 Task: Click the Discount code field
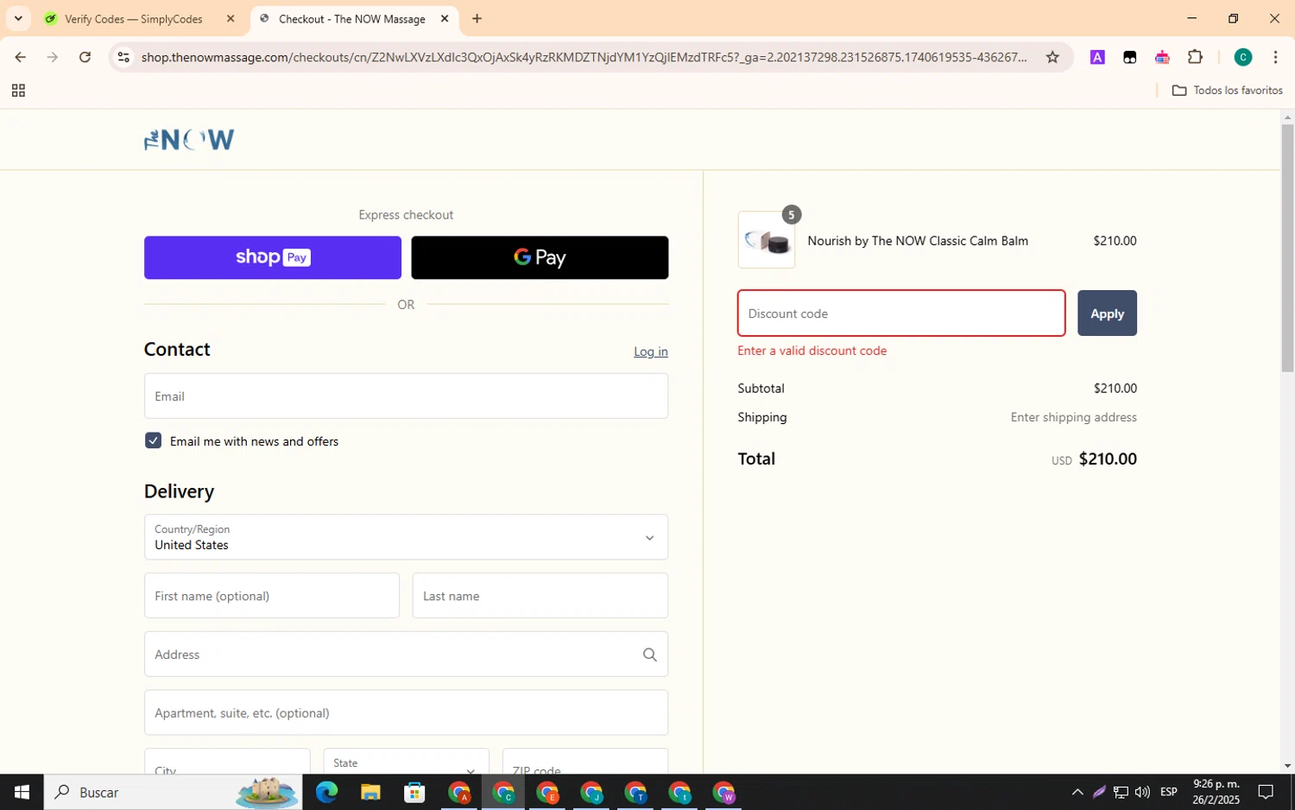901,313
